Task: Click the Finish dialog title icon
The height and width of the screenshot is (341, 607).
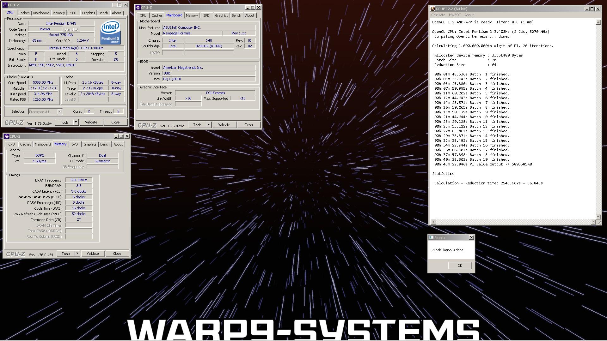Action: [431, 237]
